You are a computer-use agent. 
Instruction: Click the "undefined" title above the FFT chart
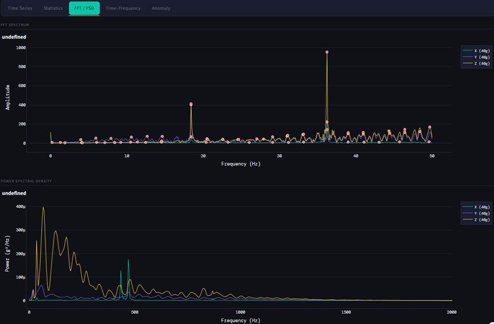point(14,37)
